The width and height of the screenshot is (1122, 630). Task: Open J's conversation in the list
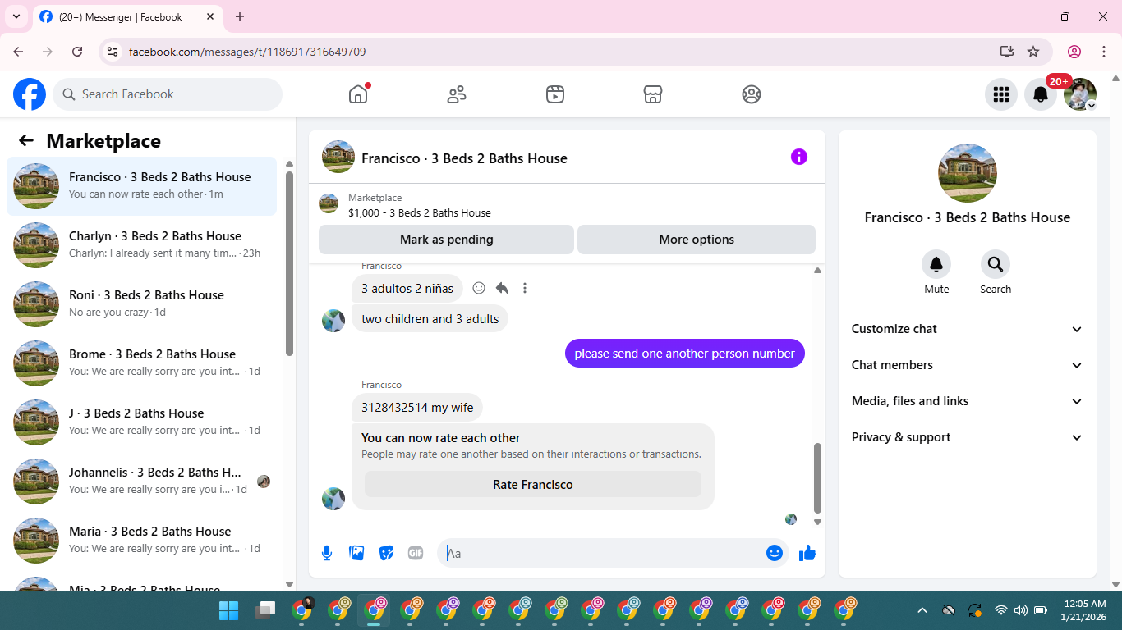click(142, 422)
